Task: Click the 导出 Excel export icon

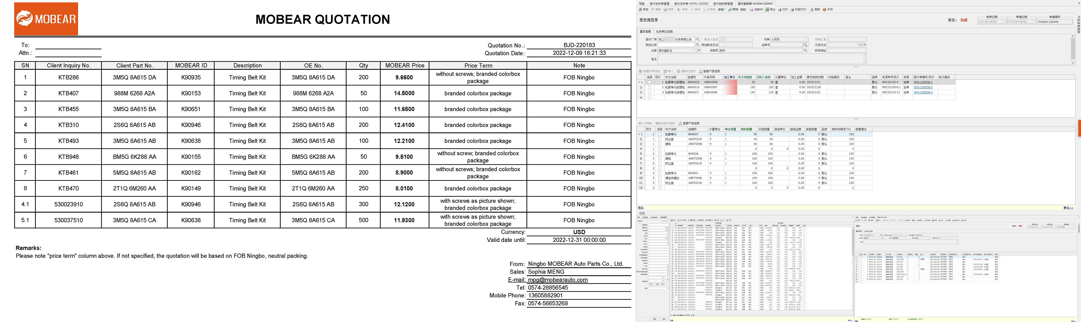Action: pos(767,10)
